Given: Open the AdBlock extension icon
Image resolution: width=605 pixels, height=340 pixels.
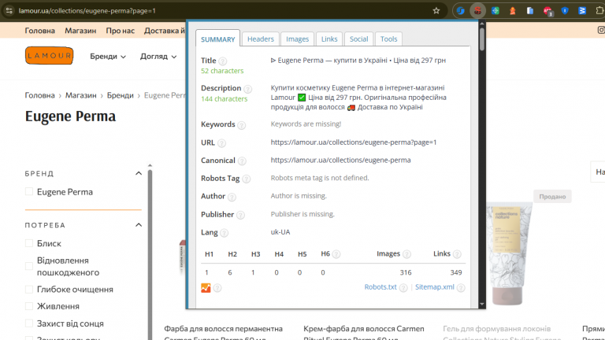Looking at the screenshot, I should [547, 11].
